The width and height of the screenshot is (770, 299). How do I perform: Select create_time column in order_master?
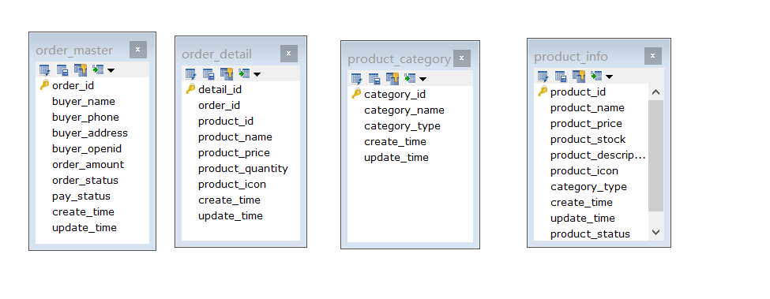click(x=83, y=211)
